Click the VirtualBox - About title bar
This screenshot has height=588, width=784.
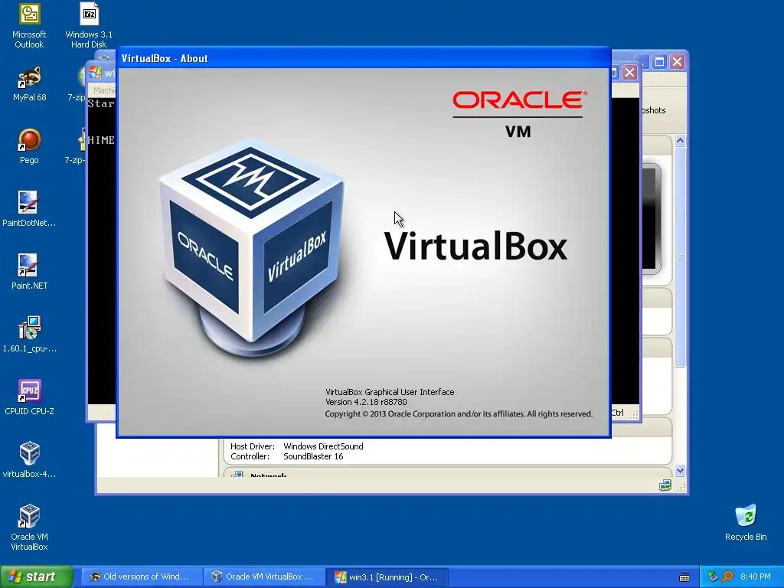(x=364, y=58)
